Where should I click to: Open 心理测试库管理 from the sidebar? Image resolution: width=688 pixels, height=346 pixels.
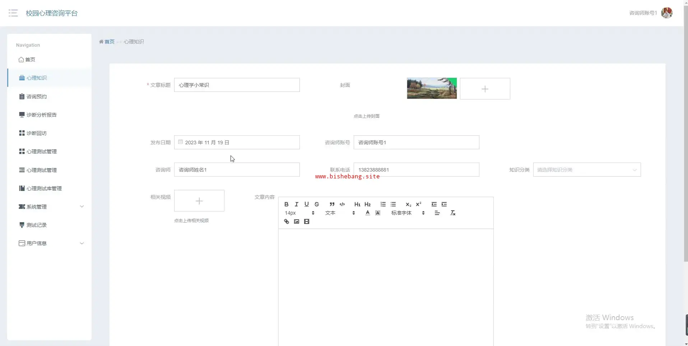(x=50, y=188)
